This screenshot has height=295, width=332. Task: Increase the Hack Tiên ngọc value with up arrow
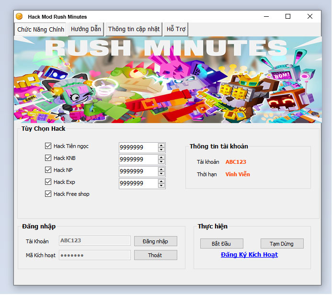(161, 146)
